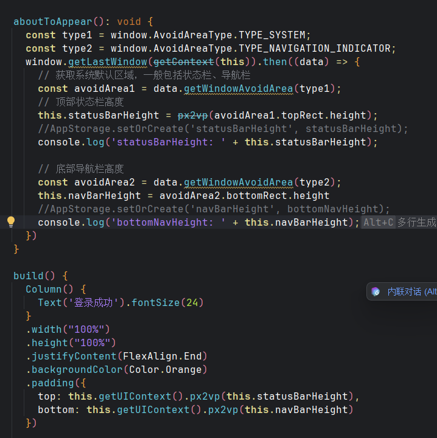Screen dimensions: 437x438
Task: Click this.statusBarHeight in the top padding line
Action: pyautogui.click(x=287, y=397)
